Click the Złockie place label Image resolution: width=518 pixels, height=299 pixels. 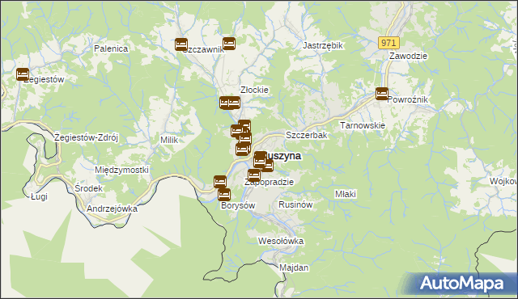[254, 90]
